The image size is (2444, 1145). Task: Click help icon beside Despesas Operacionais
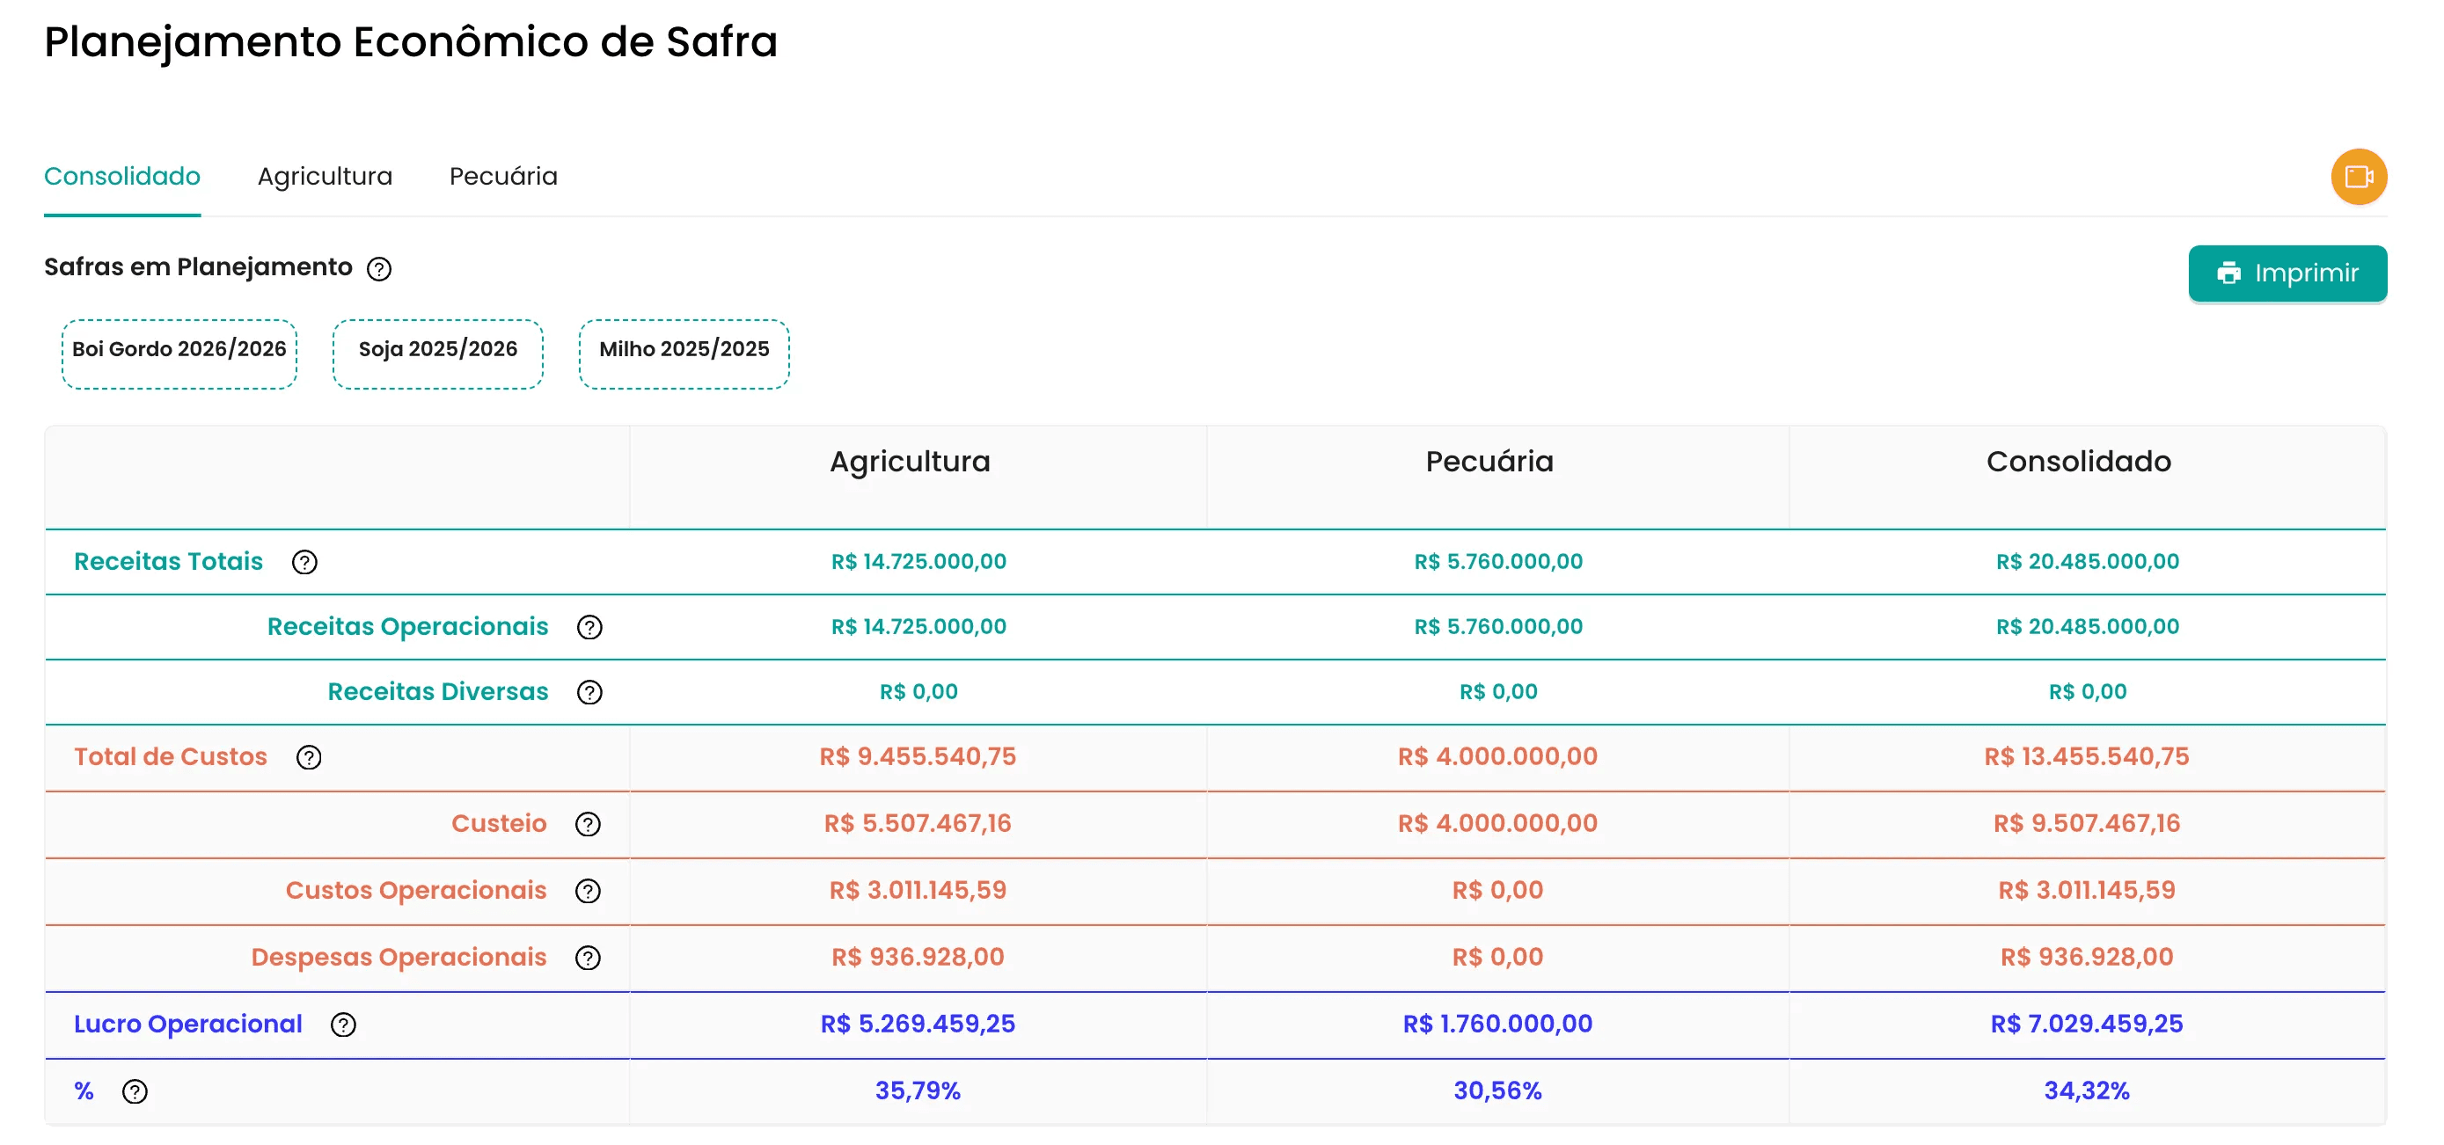click(x=588, y=958)
